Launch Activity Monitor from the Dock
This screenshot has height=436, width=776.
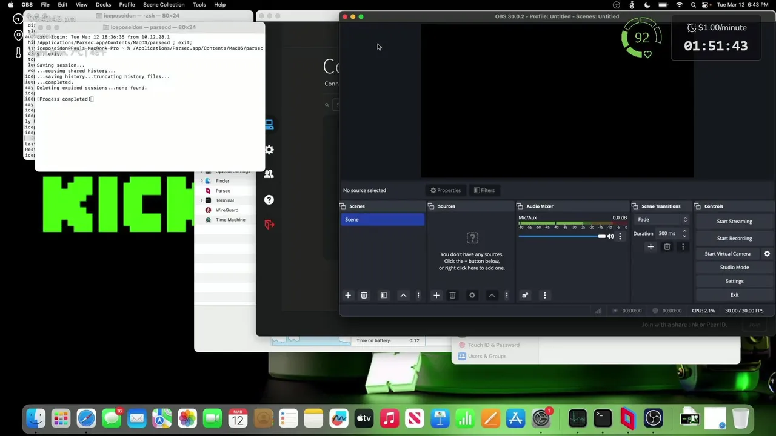coord(577,418)
